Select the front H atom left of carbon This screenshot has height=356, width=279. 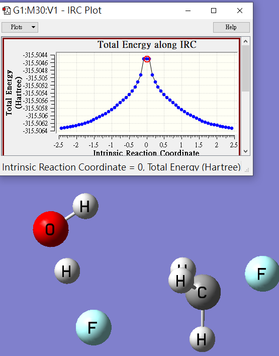pos(181,281)
